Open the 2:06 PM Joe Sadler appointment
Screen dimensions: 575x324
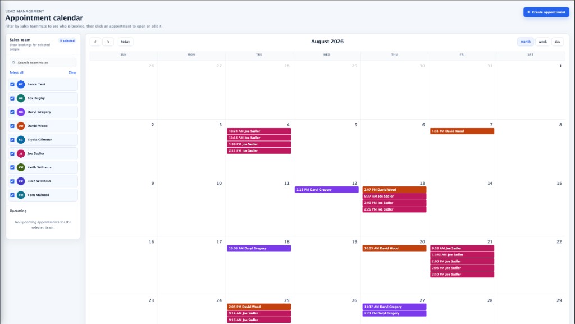[x=462, y=268]
